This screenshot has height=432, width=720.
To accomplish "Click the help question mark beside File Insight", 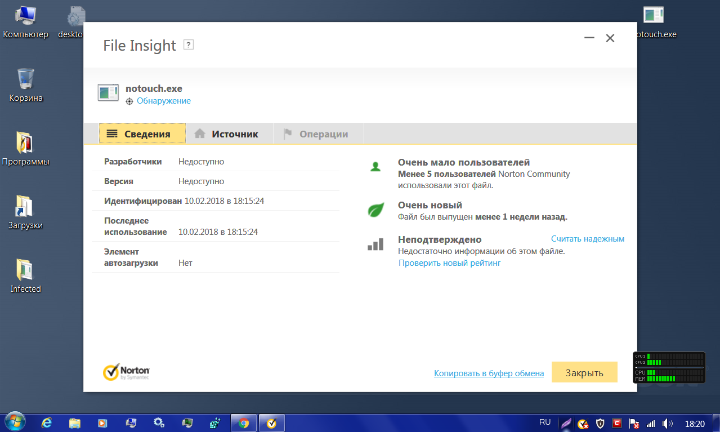I will pos(189,45).
